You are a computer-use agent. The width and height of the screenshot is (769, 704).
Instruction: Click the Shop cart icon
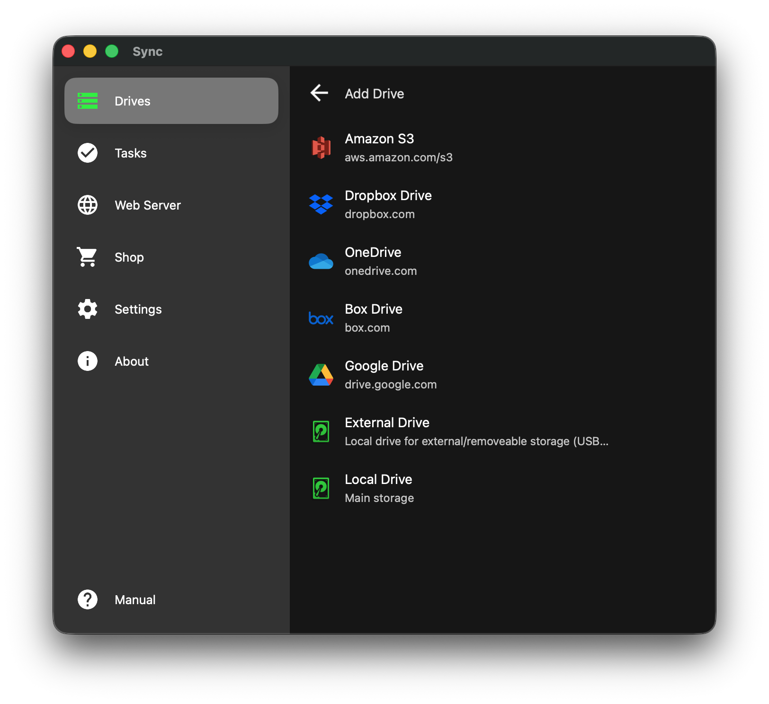tap(87, 257)
